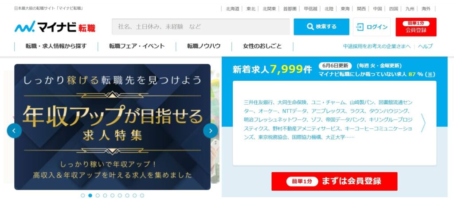Viewport: 454px width, 205px height.
Task: Go to previous carousel slide arrow
Action: coord(14,130)
